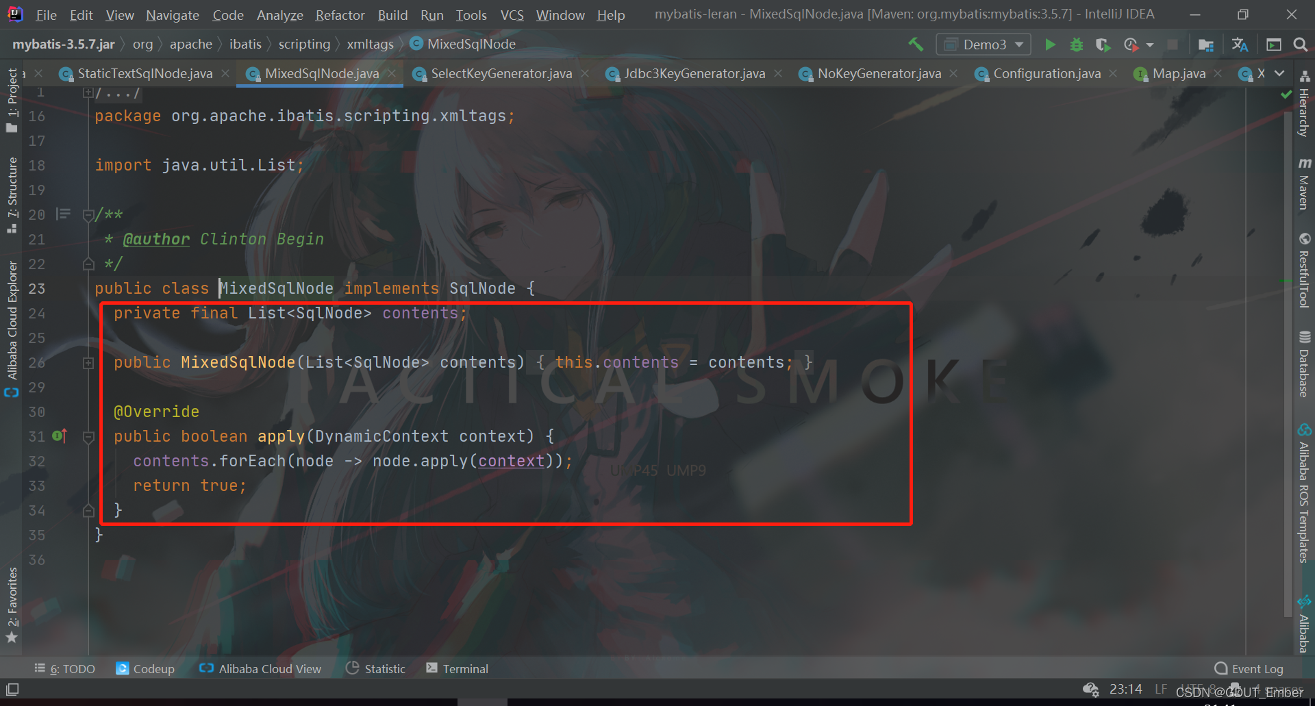
Task: Open the Demo3 run configuration dropdown
Action: (983, 45)
